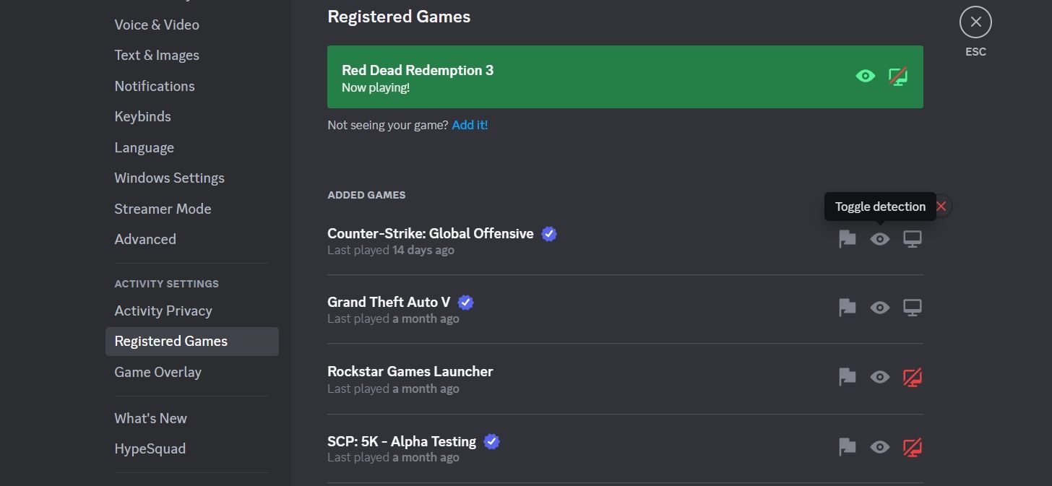Dismiss the Toggle detection tooltip via red X
Viewport: 1052px width, 486px height.
[x=941, y=206]
